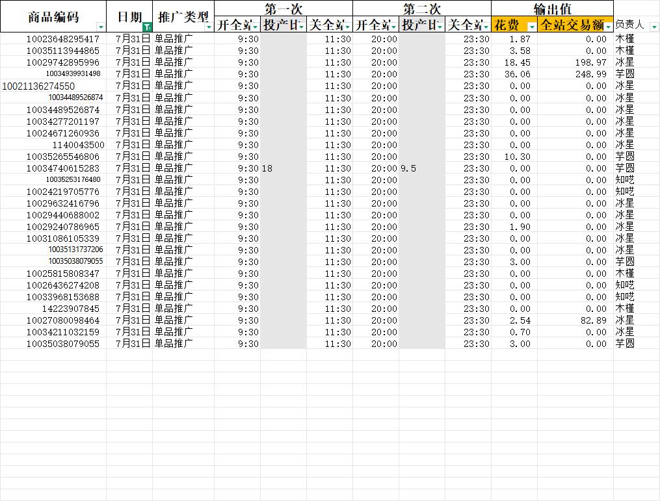Select the 花费 value 1.90
Image resolution: width=660 pixels, height=501 pixels.
tap(520, 227)
